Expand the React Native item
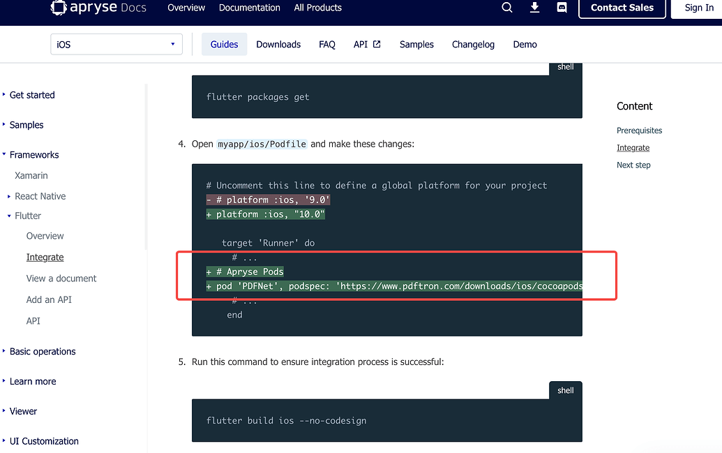The width and height of the screenshot is (722, 453). pyautogui.click(x=9, y=196)
